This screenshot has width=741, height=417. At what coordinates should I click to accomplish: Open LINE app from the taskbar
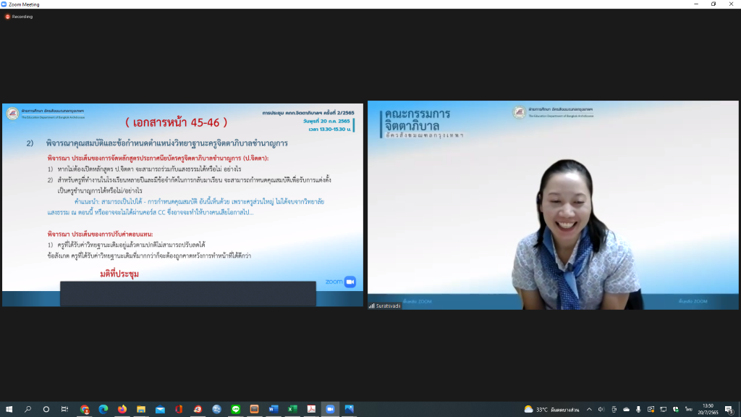[236, 409]
